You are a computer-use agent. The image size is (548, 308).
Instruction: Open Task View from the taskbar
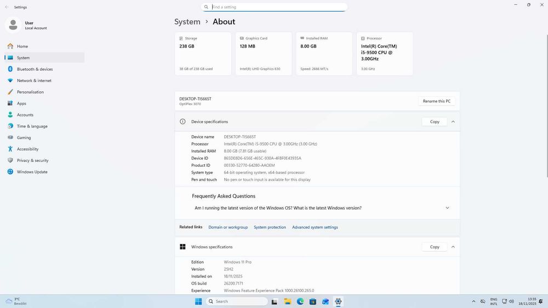click(275, 301)
